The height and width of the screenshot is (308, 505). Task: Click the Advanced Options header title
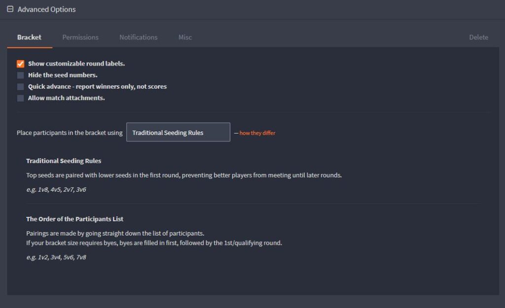point(46,9)
